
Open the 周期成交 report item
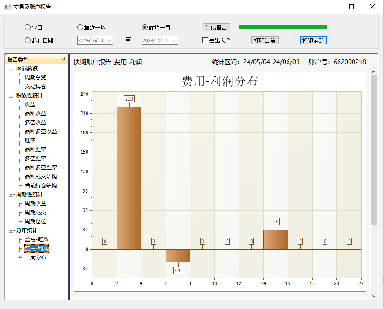[35, 212]
